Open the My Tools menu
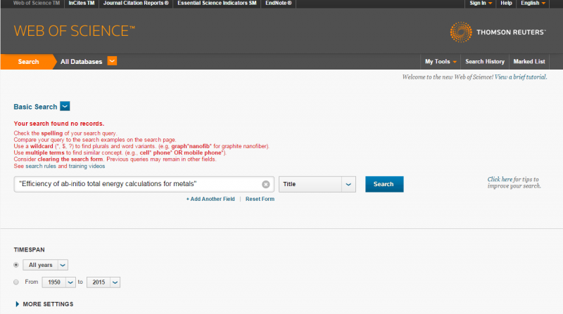Screen dimensions: 563x314 tap(441, 62)
